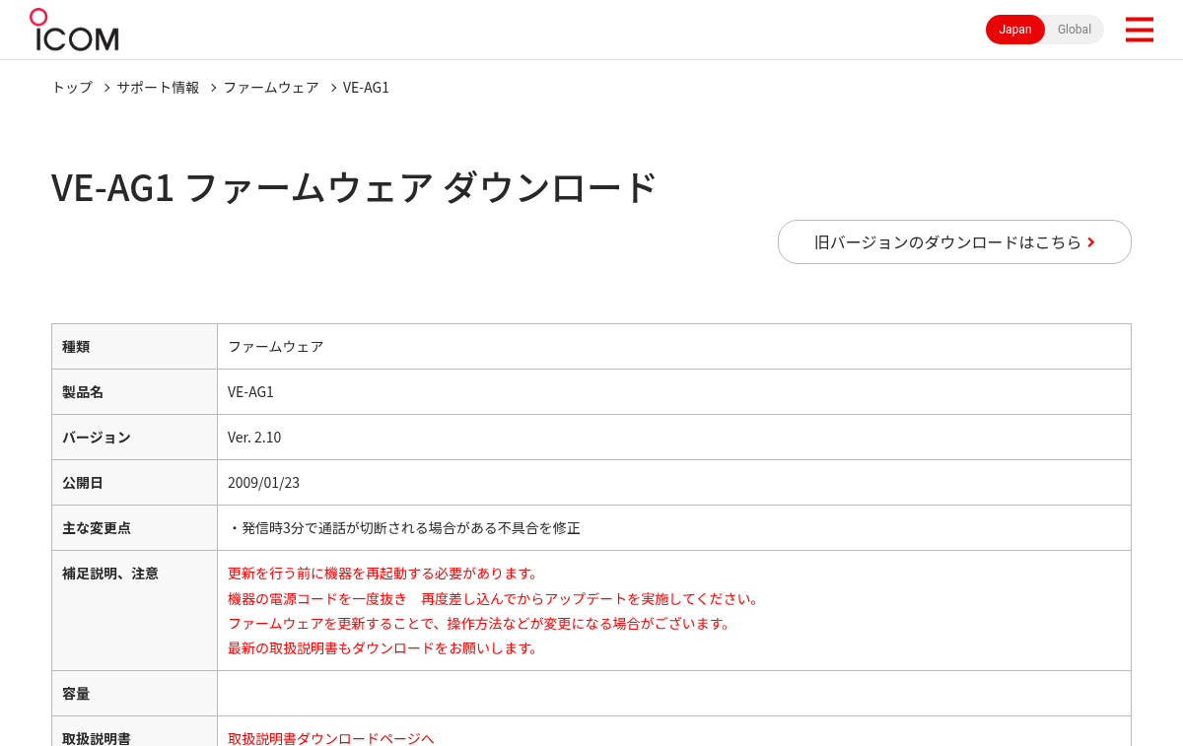This screenshot has width=1183, height=746.
Task: Click red note 更新を行う前に機器を再起動する必要があります
Action: point(383,573)
